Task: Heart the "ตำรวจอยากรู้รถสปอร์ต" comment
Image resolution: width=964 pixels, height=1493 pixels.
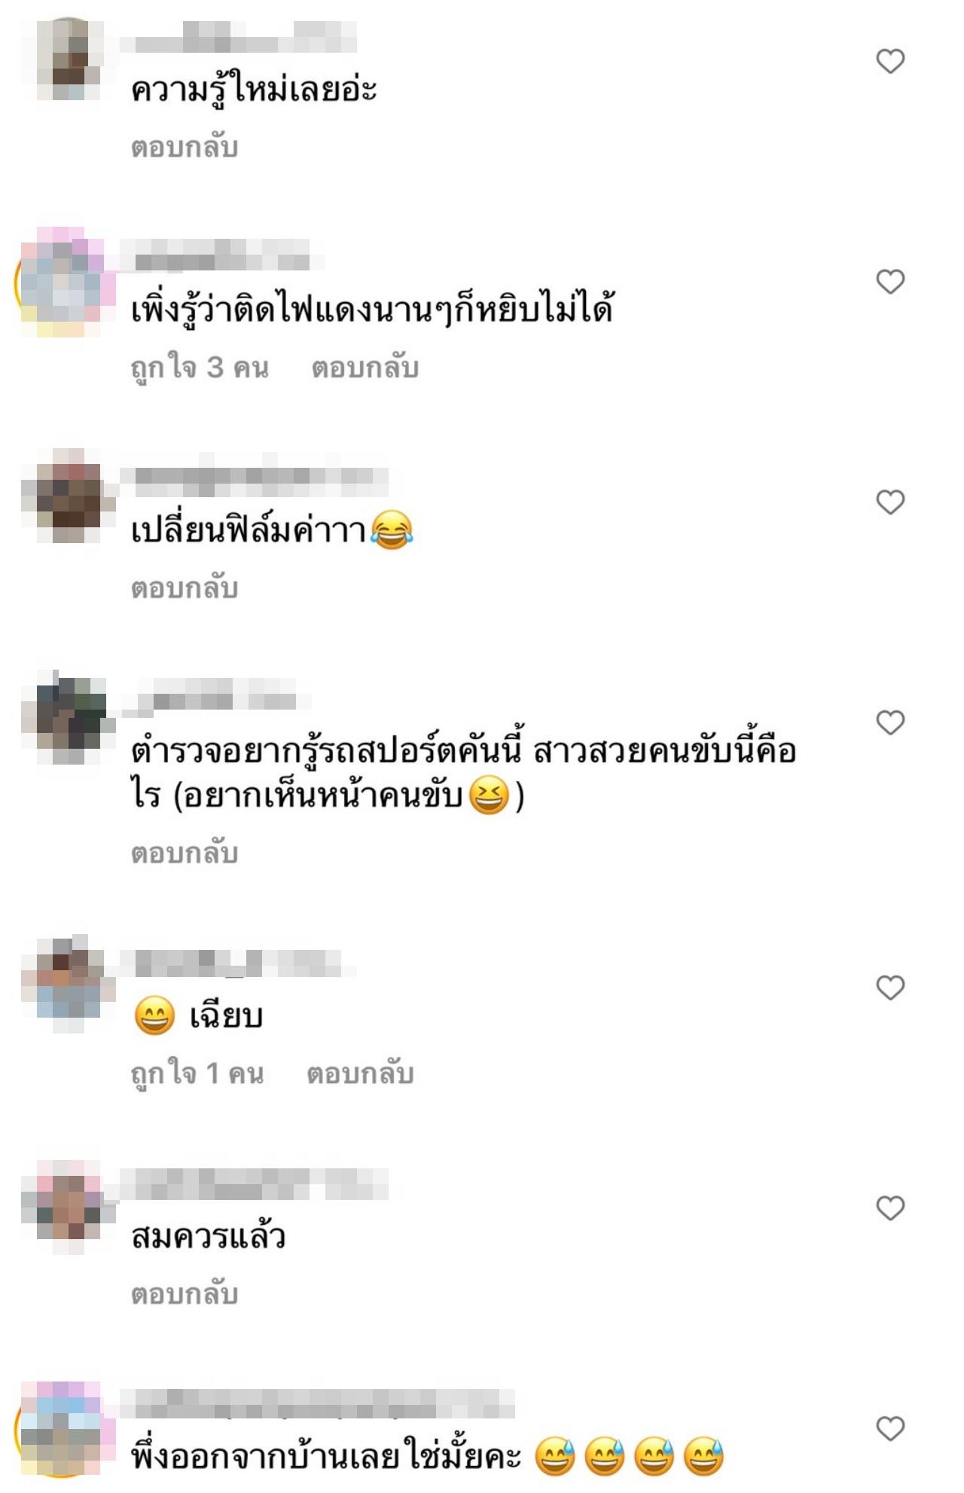Action: point(890,723)
